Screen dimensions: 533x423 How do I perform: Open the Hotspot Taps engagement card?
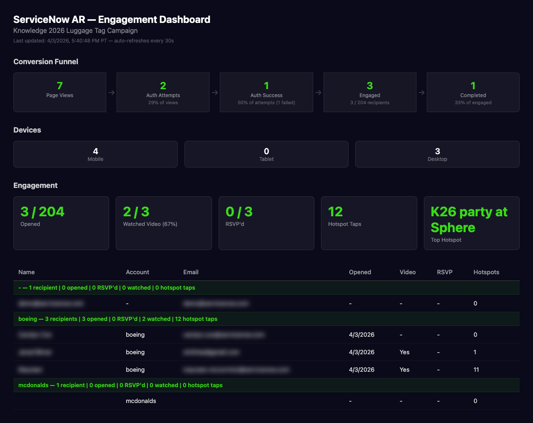click(369, 223)
